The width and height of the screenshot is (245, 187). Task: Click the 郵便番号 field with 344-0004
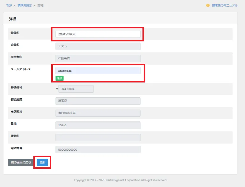76,89
